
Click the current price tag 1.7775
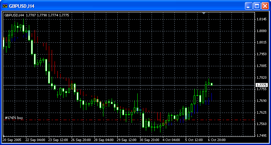click(x=262, y=85)
